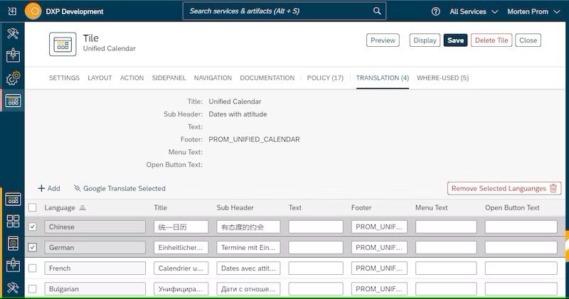Open the Where-Used (5) tab
The image size is (569, 299).
pyautogui.click(x=442, y=78)
